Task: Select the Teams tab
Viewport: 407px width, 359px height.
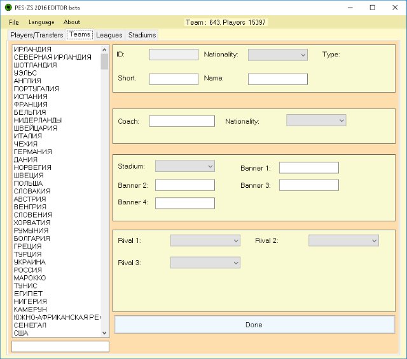Action: (x=79, y=34)
